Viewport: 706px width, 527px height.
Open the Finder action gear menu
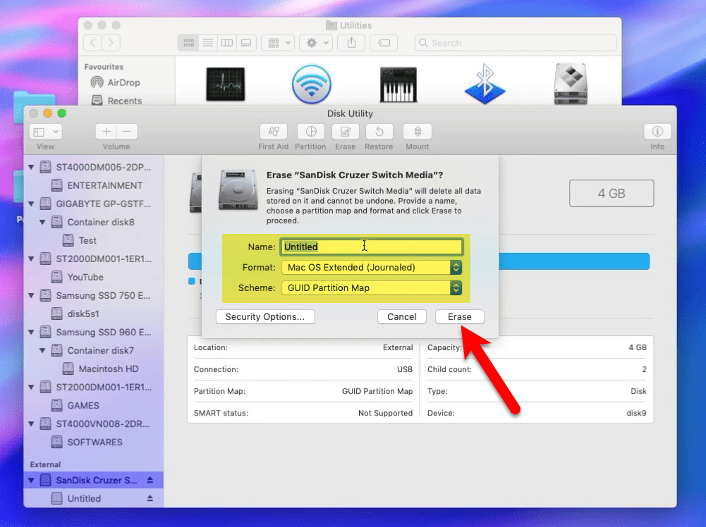(316, 43)
